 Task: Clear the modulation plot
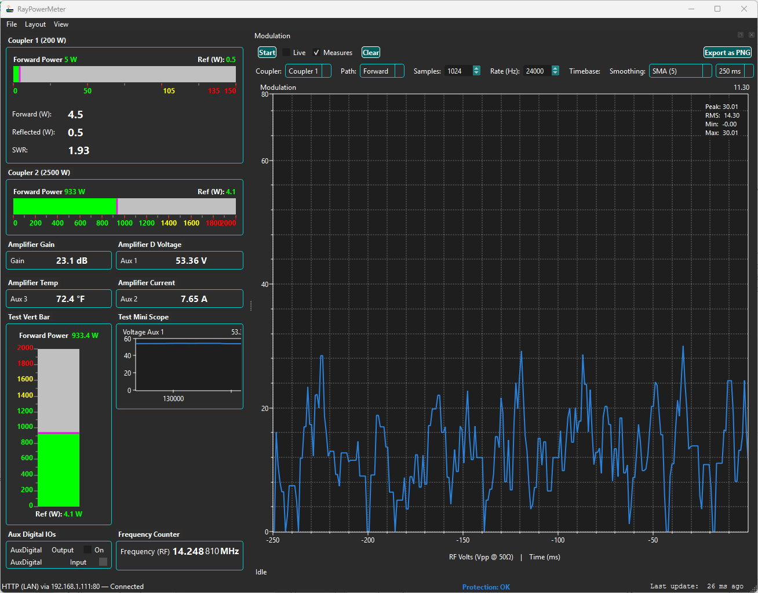point(370,52)
